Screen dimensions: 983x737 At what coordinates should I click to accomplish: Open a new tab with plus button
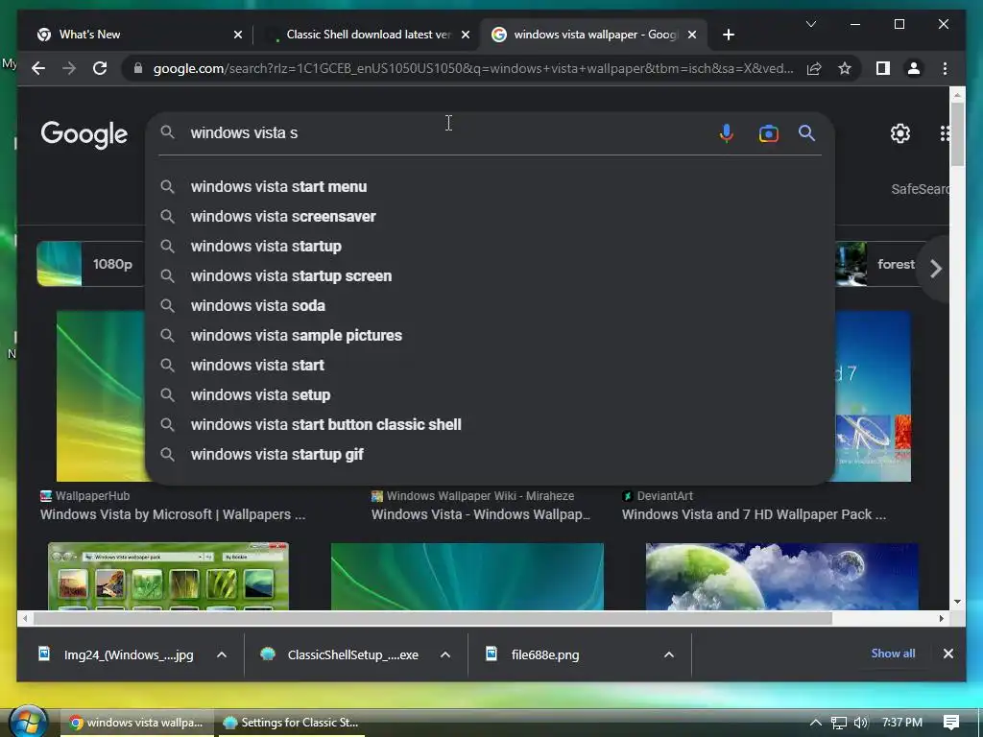coord(728,35)
